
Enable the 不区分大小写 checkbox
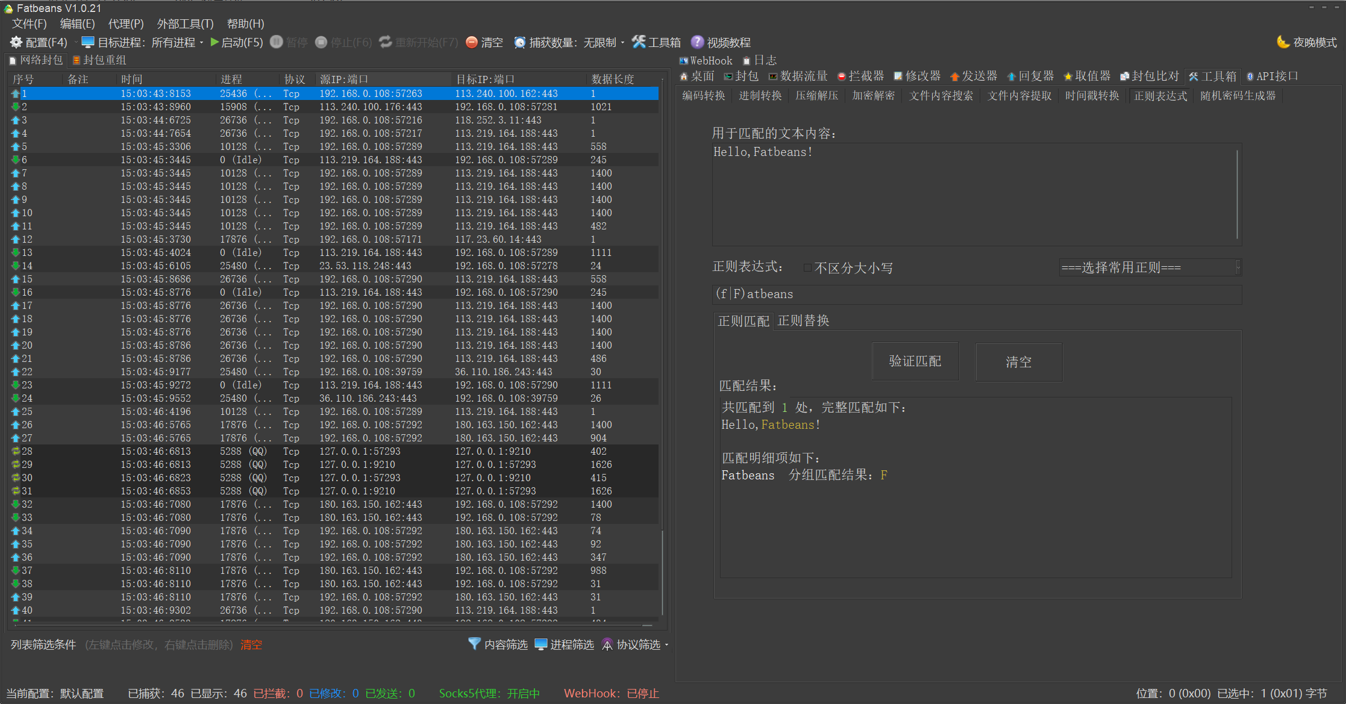pos(807,267)
